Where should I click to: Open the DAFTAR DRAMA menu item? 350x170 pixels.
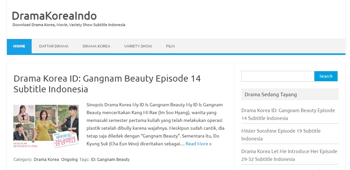coord(54,46)
